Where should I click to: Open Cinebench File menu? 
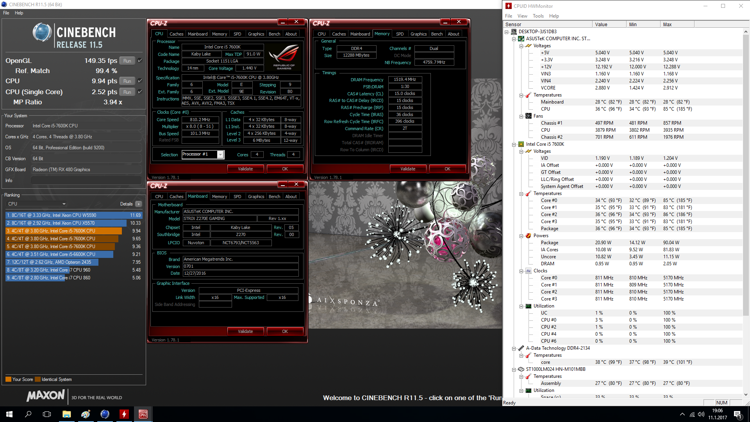click(x=6, y=13)
